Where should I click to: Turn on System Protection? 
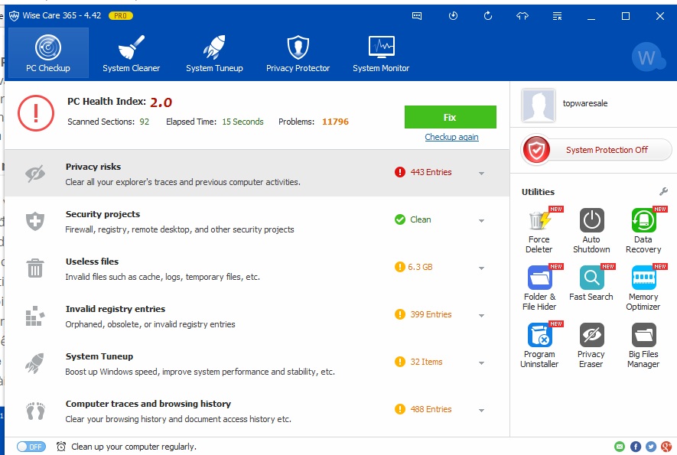(597, 150)
